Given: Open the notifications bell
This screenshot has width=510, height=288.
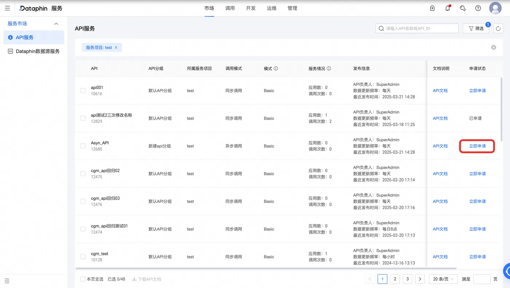Looking at the screenshot, I should [x=448, y=8].
